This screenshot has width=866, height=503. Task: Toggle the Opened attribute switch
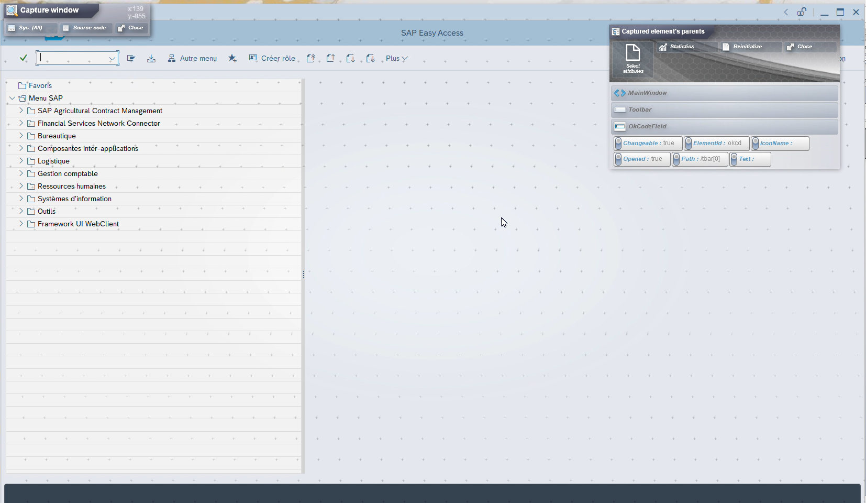coord(618,159)
